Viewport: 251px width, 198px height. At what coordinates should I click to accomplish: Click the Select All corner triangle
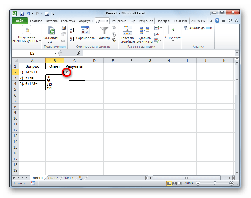coord(15,60)
